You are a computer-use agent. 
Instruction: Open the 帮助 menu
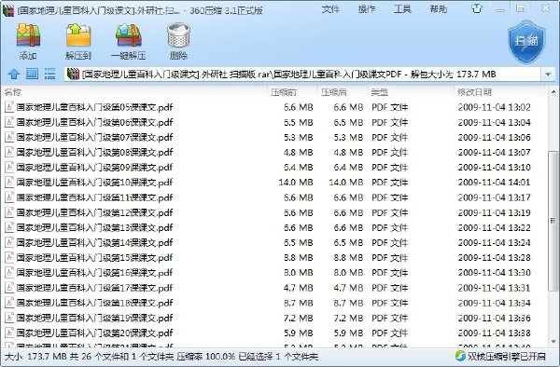tap(439, 9)
